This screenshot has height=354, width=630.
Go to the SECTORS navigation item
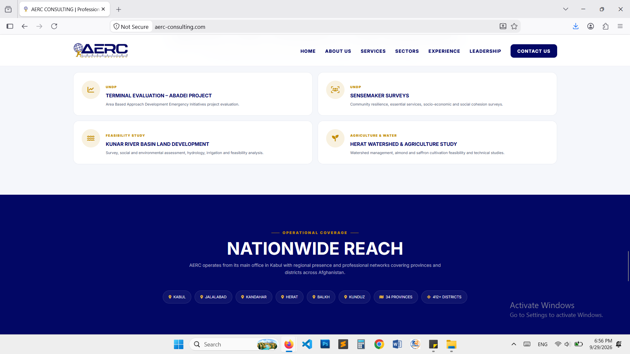tap(407, 51)
